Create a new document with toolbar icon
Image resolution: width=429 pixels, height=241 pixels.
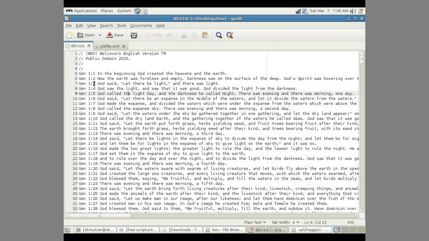tap(69, 35)
